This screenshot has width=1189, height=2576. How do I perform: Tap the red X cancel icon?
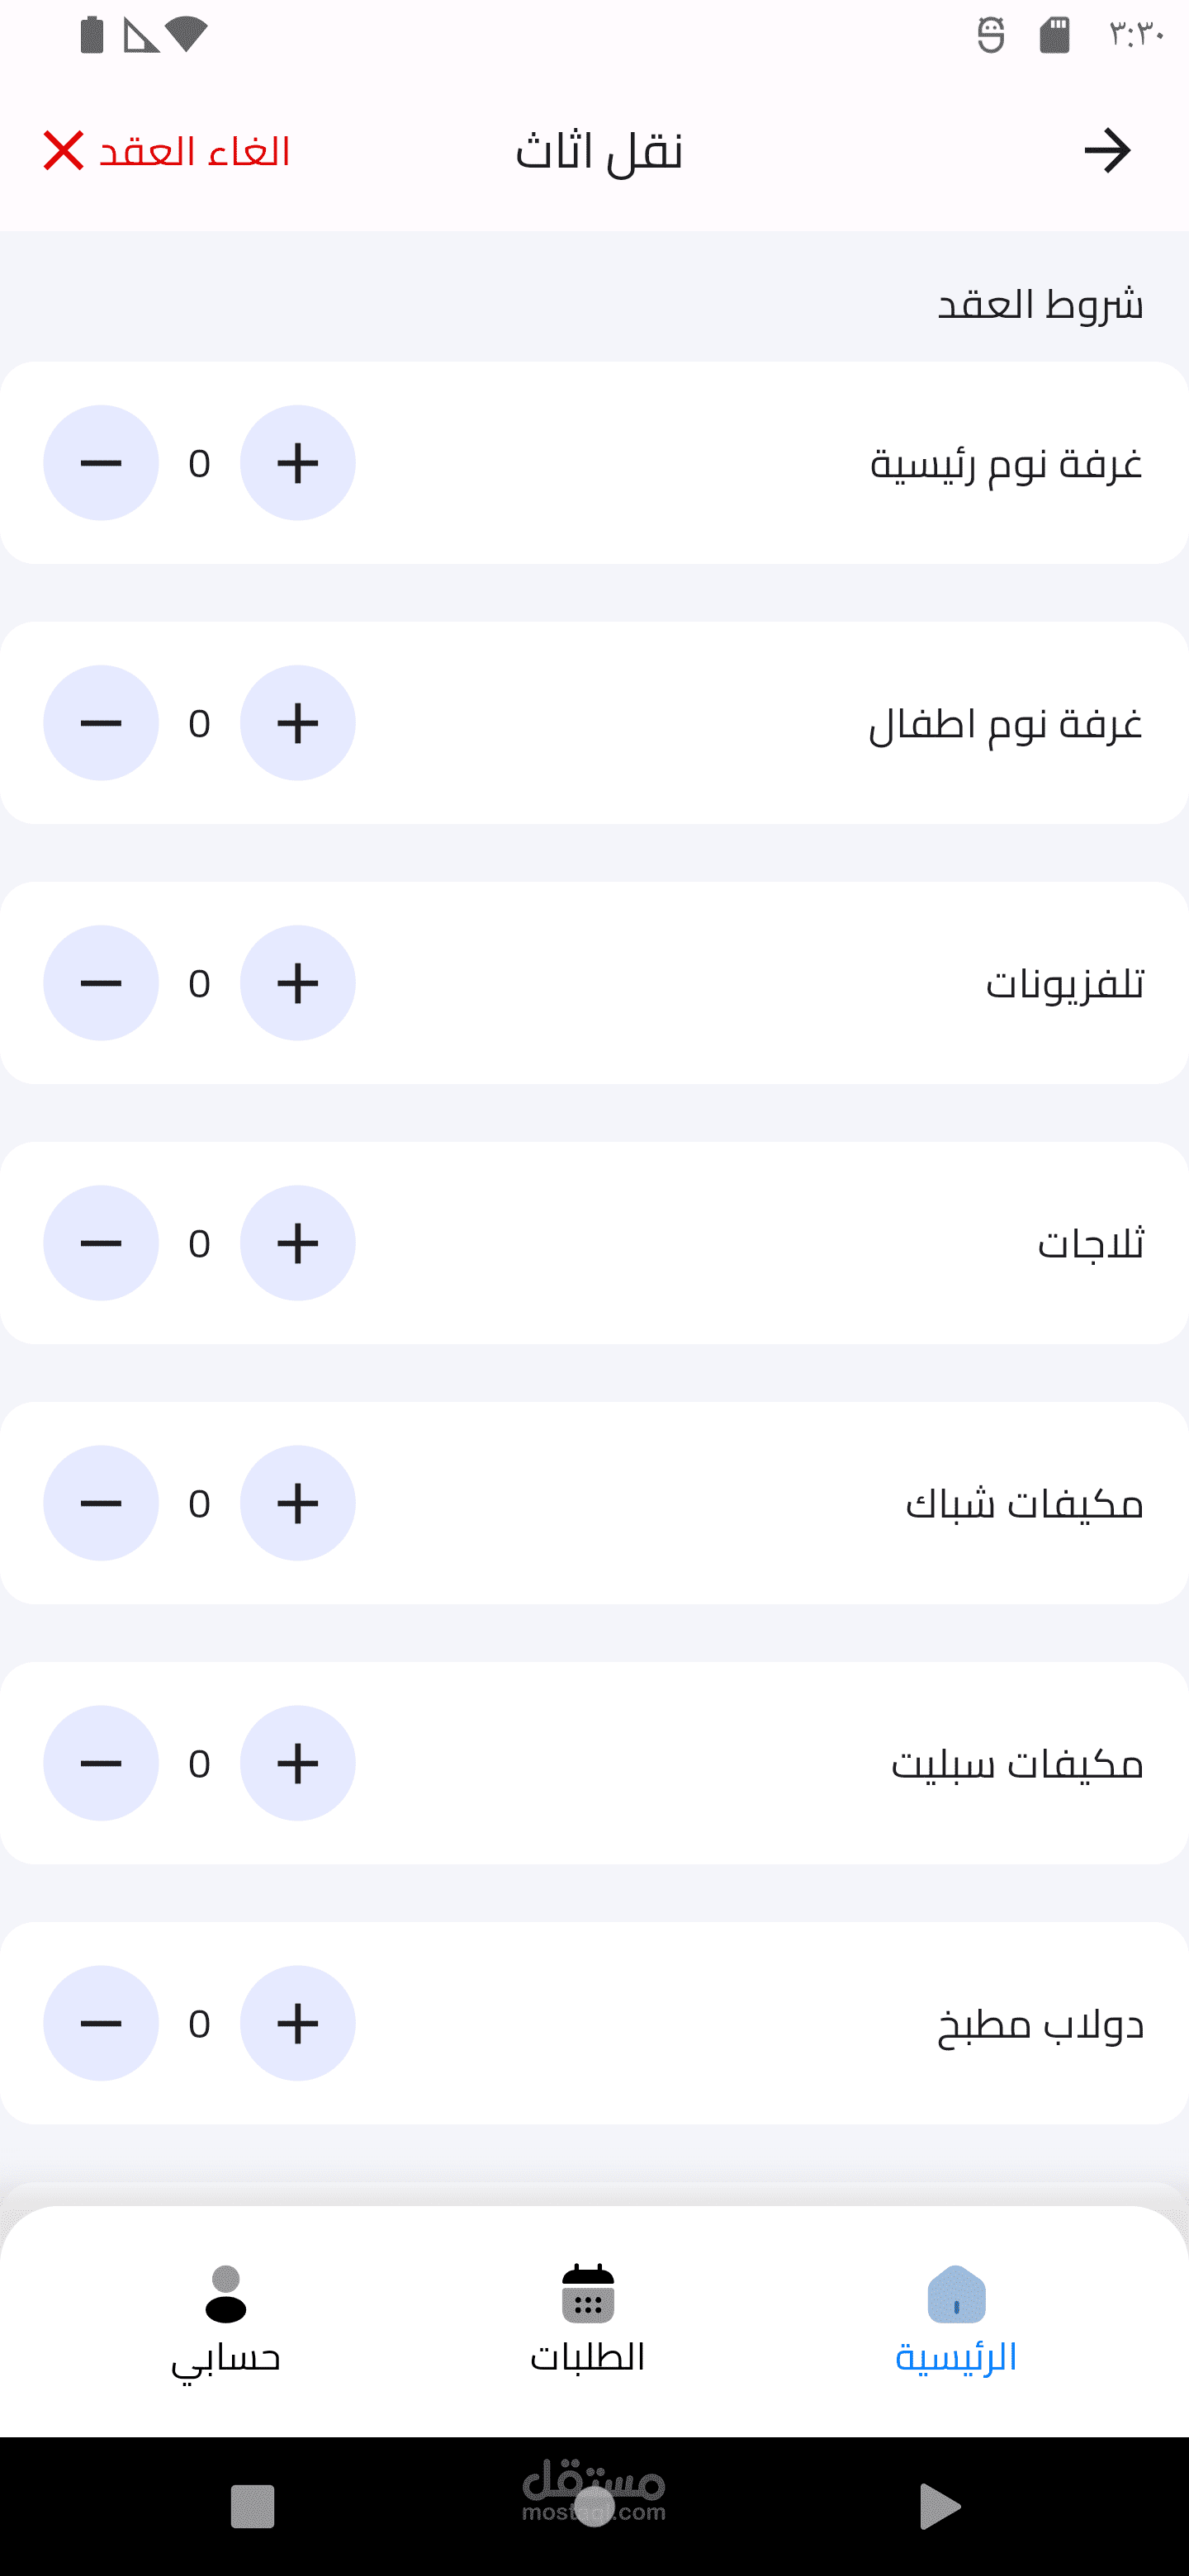tap(63, 151)
